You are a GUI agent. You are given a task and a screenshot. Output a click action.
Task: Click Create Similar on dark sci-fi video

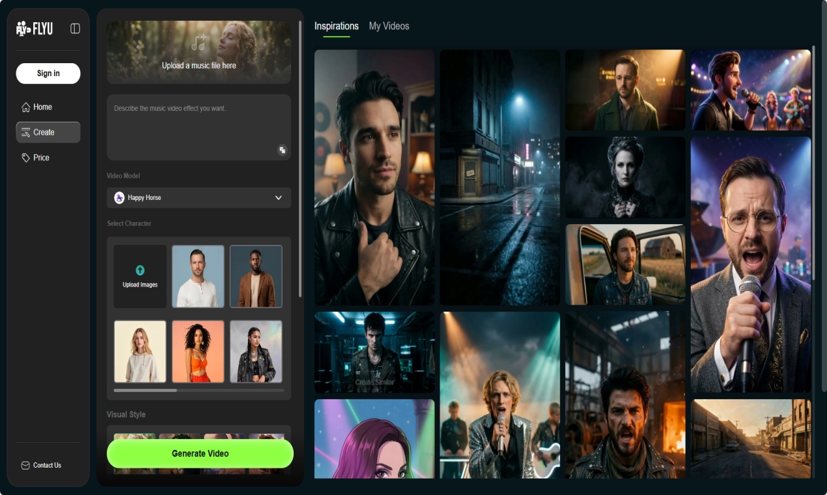tap(374, 382)
